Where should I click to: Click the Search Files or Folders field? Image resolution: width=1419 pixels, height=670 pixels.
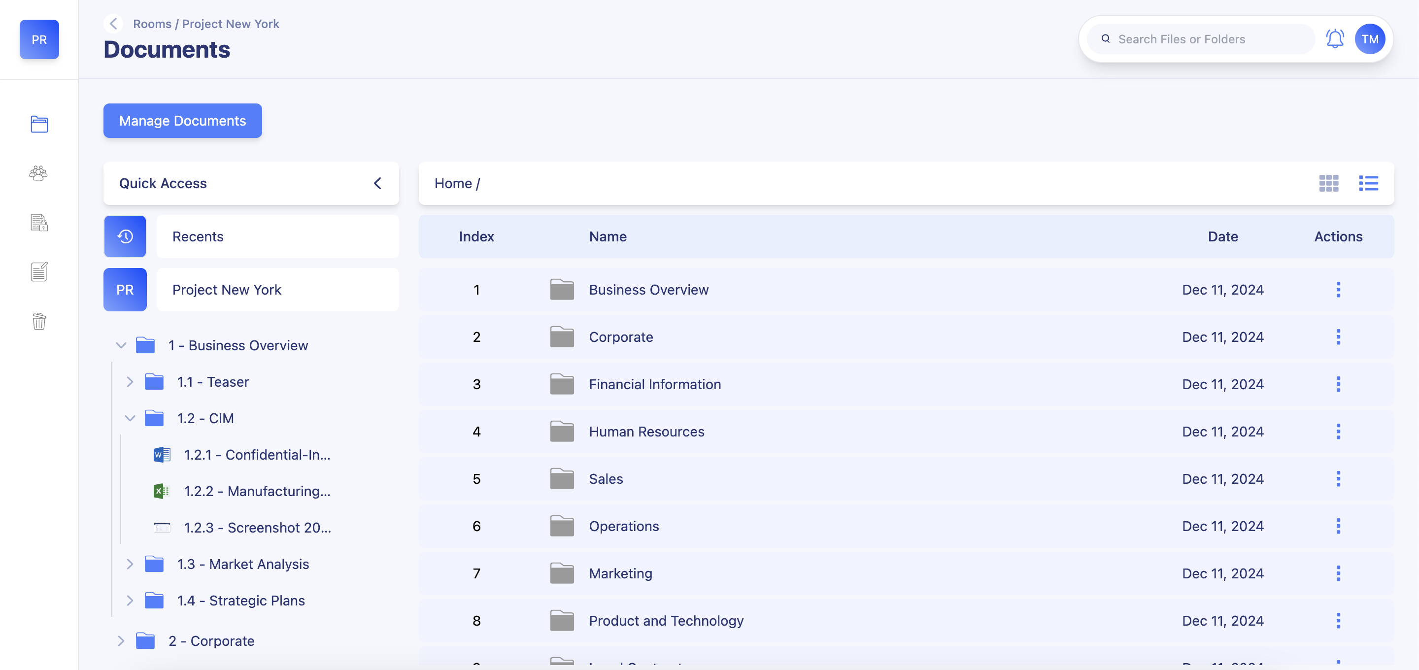point(1201,39)
